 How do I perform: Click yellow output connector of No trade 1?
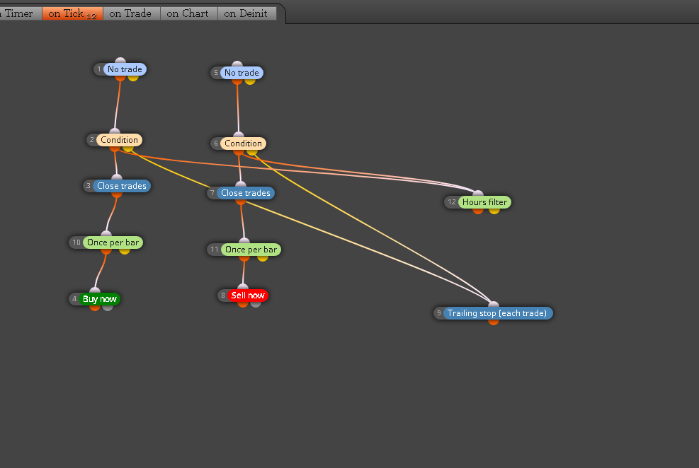(133, 77)
